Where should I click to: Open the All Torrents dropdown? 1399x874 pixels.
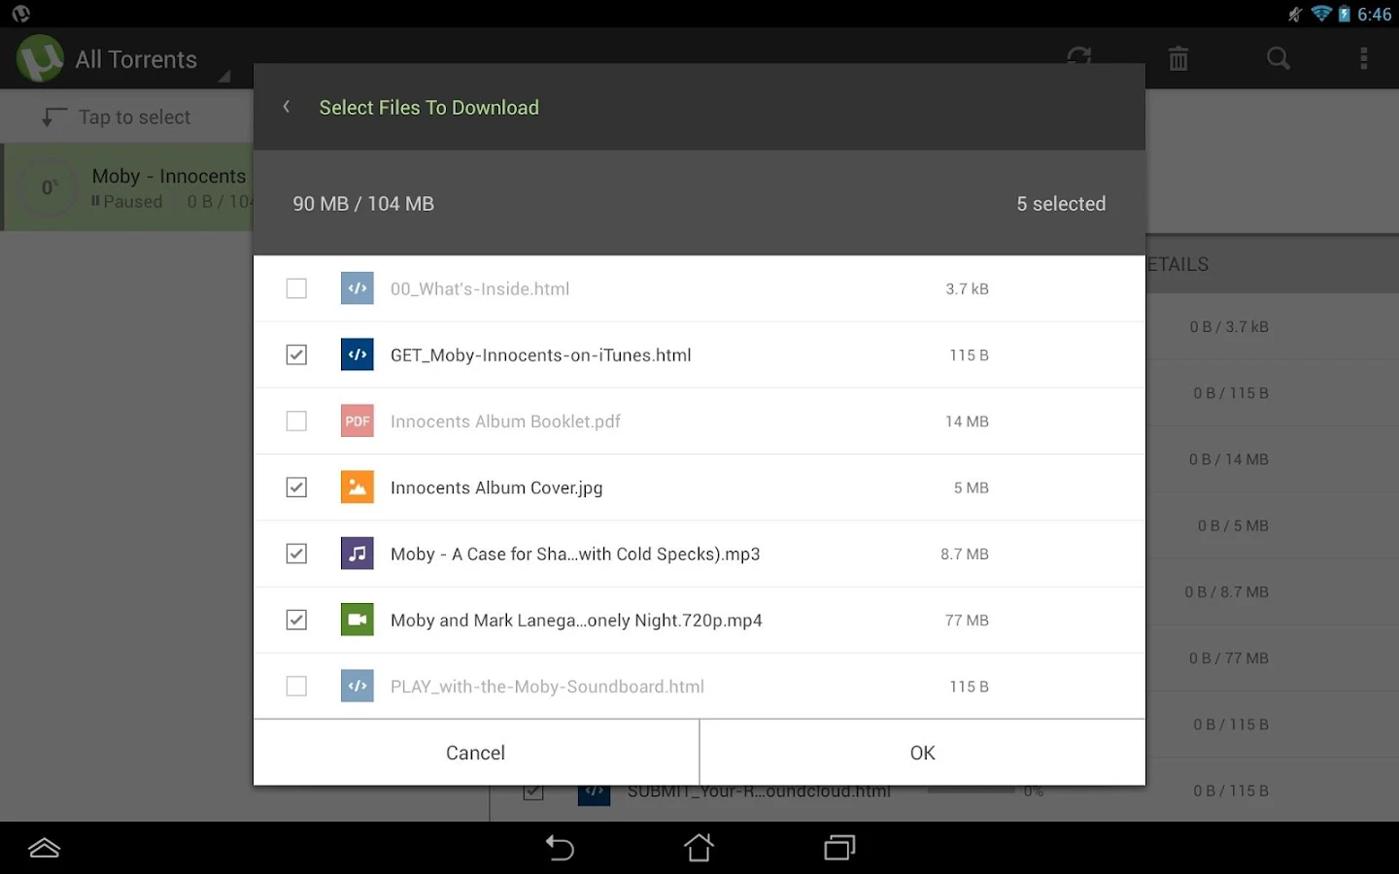click(136, 58)
